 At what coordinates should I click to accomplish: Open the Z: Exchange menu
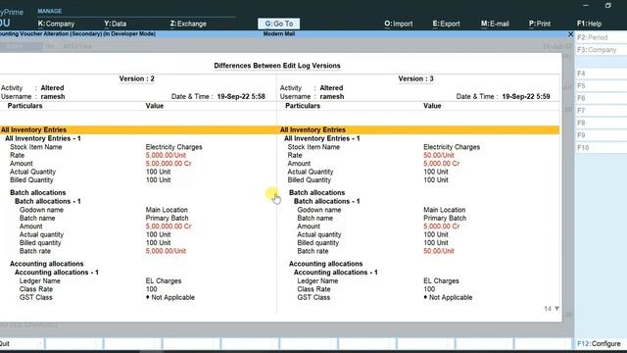tap(188, 24)
